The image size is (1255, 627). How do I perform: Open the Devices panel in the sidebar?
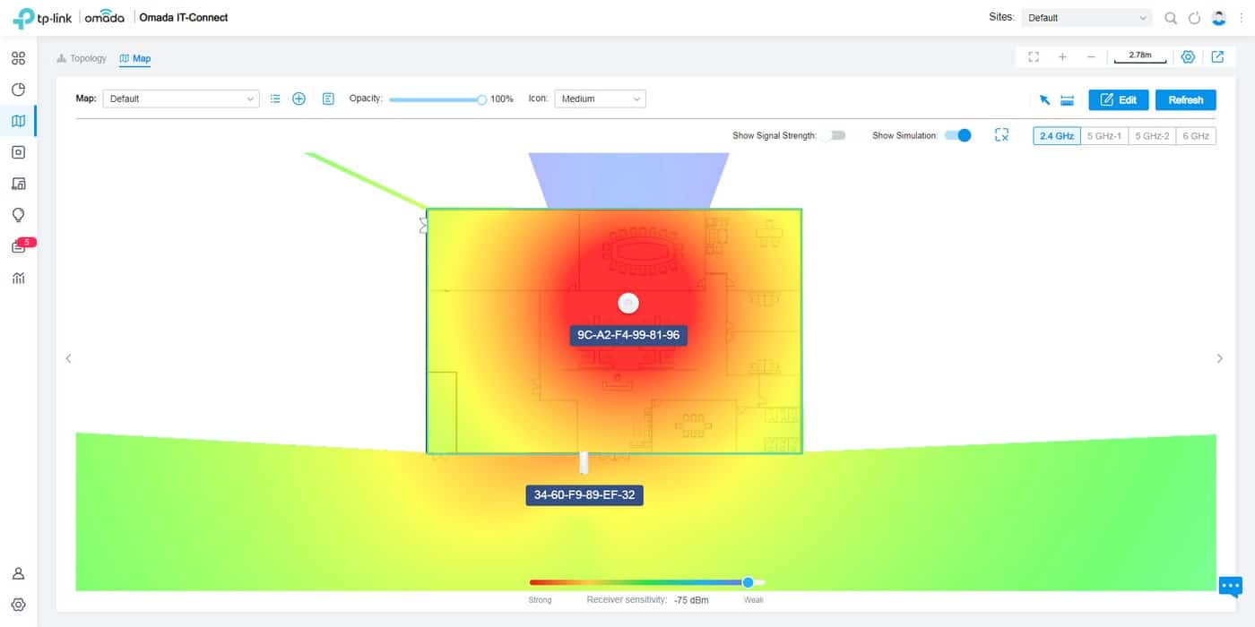tap(18, 152)
